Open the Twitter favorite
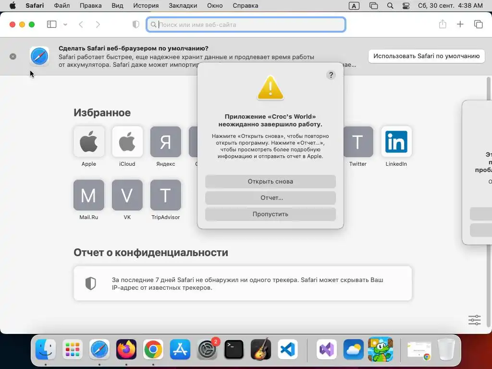Image resolution: width=492 pixels, height=369 pixels. tap(358, 142)
